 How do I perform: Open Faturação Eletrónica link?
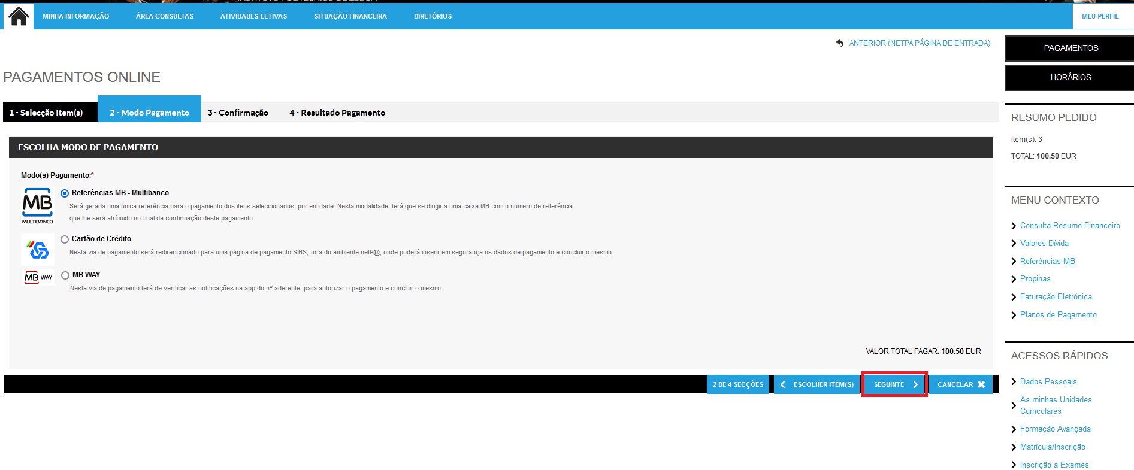(x=1056, y=297)
